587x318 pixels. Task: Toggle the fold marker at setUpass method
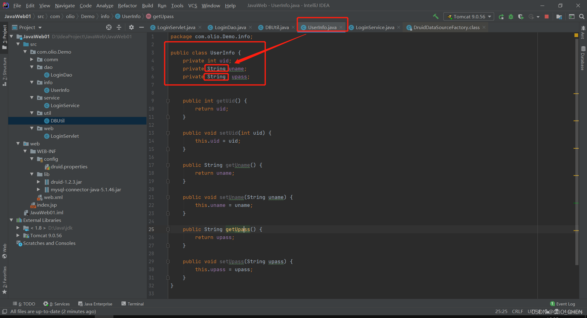pyautogui.click(x=168, y=261)
